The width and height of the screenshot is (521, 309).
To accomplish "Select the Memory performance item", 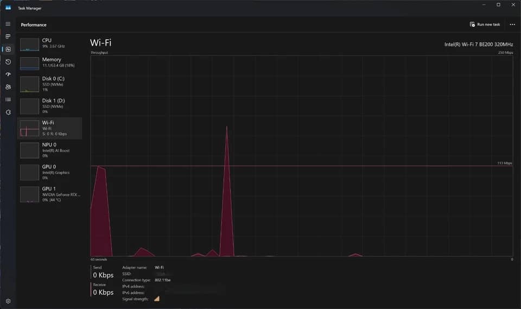I will click(50, 62).
